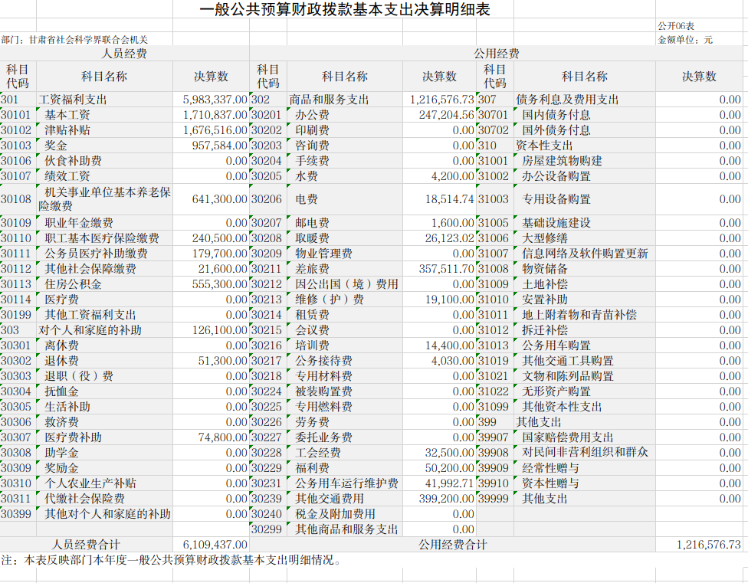The width and height of the screenshot is (748, 583).
Task: Select the 工资福利支出 cell
Action: click(x=104, y=100)
